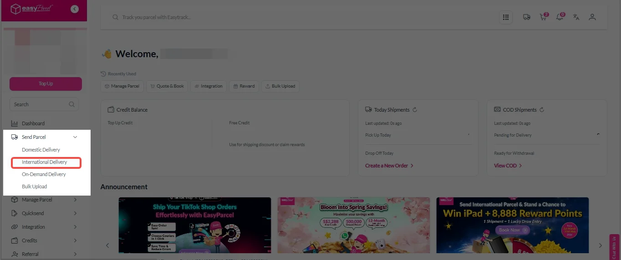Select International Delivery in sidebar

click(x=45, y=162)
